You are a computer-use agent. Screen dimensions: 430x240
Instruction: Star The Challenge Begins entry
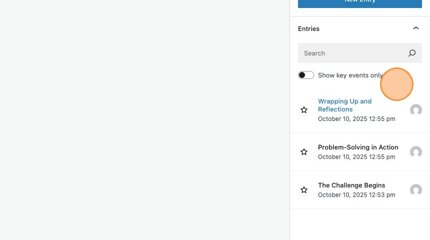point(304,189)
